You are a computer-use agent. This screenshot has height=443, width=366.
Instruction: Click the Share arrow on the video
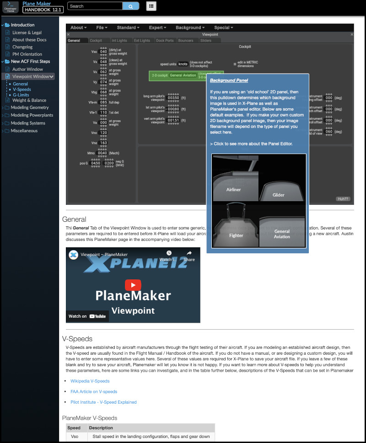(x=189, y=255)
